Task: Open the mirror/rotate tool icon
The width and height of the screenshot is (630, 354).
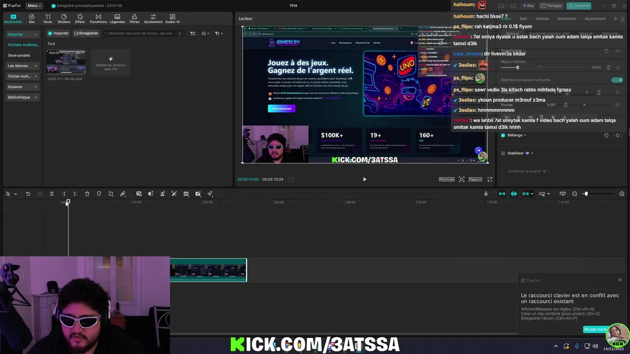Action: tap(123, 194)
